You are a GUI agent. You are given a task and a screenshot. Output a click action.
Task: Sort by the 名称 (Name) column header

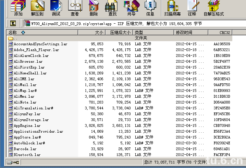pyautogui.click(x=42, y=33)
